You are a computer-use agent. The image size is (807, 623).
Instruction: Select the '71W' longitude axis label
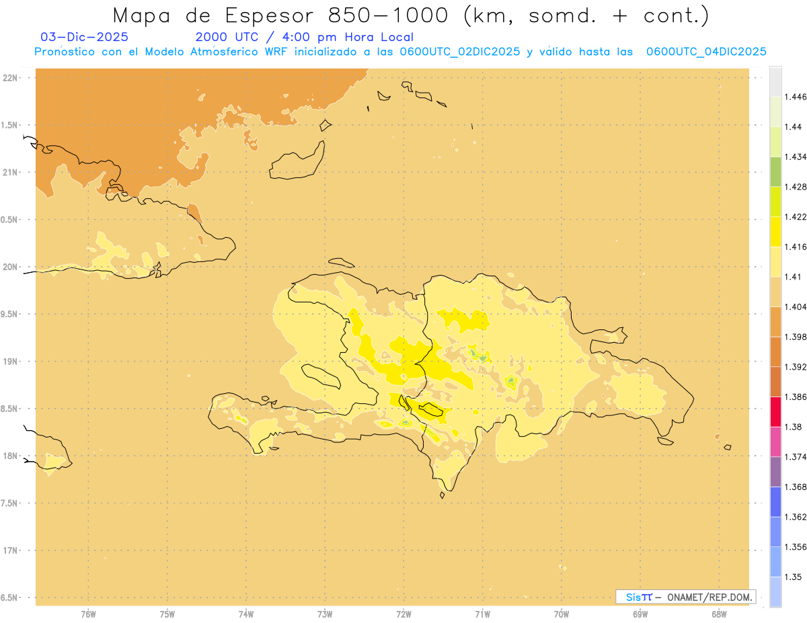click(482, 614)
